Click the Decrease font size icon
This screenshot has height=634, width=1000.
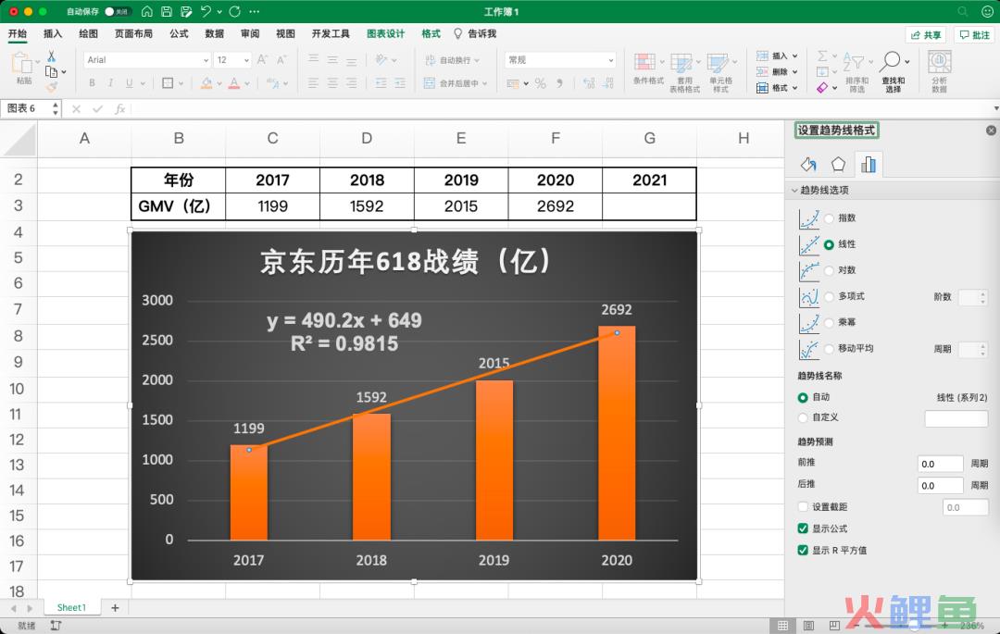[281, 59]
